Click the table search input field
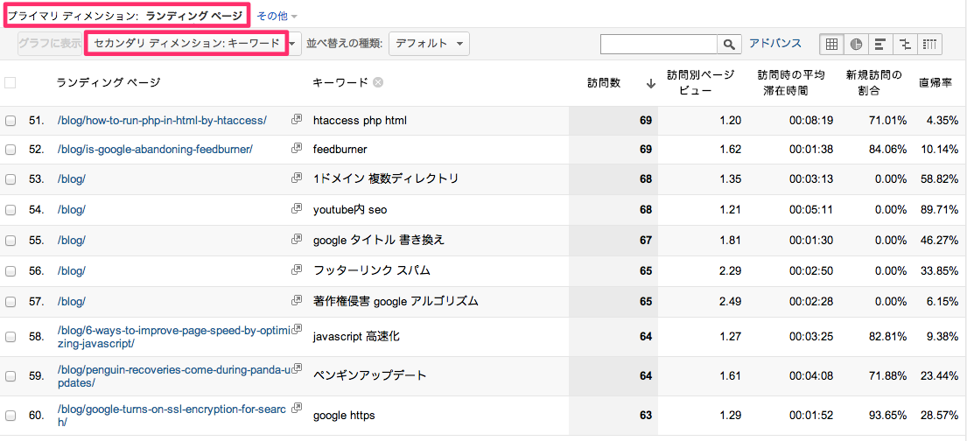This screenshot has width=967, height=441. pyautogui.click(x=659, y=44)
